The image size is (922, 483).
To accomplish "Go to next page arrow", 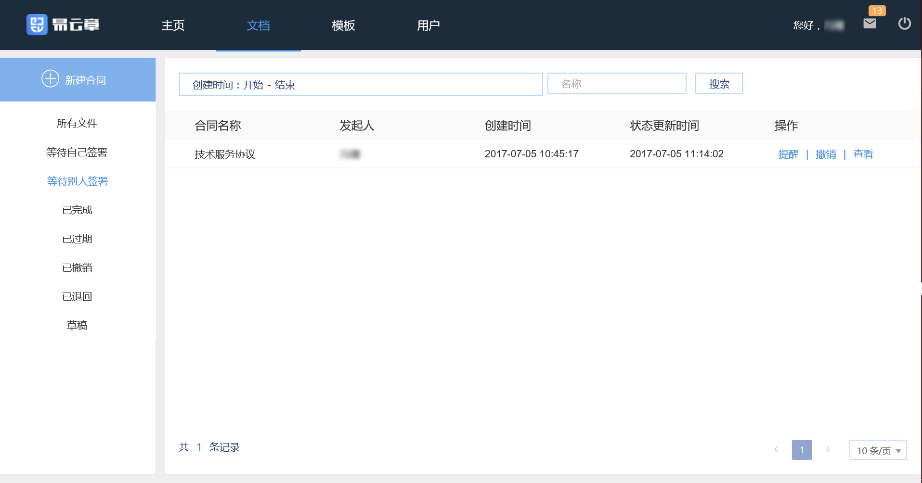I will coord(828,450).
